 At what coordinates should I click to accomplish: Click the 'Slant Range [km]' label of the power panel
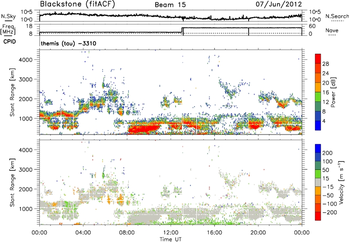(x=12, y=92)
